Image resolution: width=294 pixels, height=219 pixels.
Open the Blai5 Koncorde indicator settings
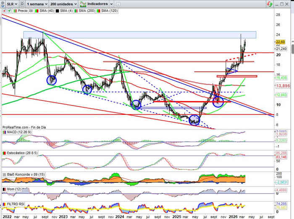(23, 174)
